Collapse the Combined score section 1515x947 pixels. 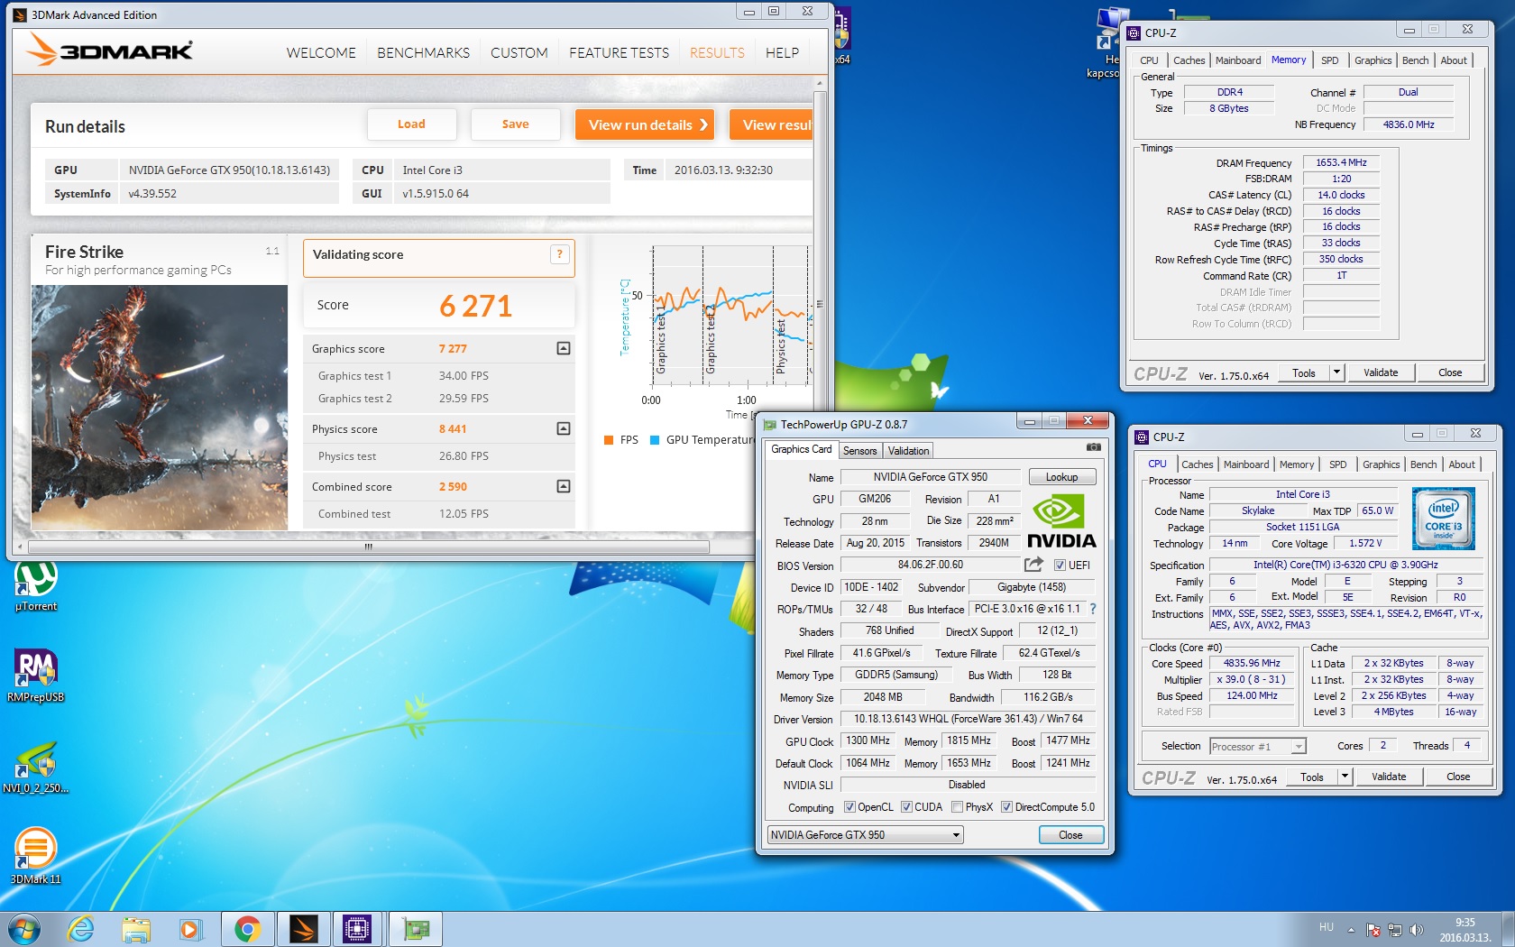pos(564,486)
